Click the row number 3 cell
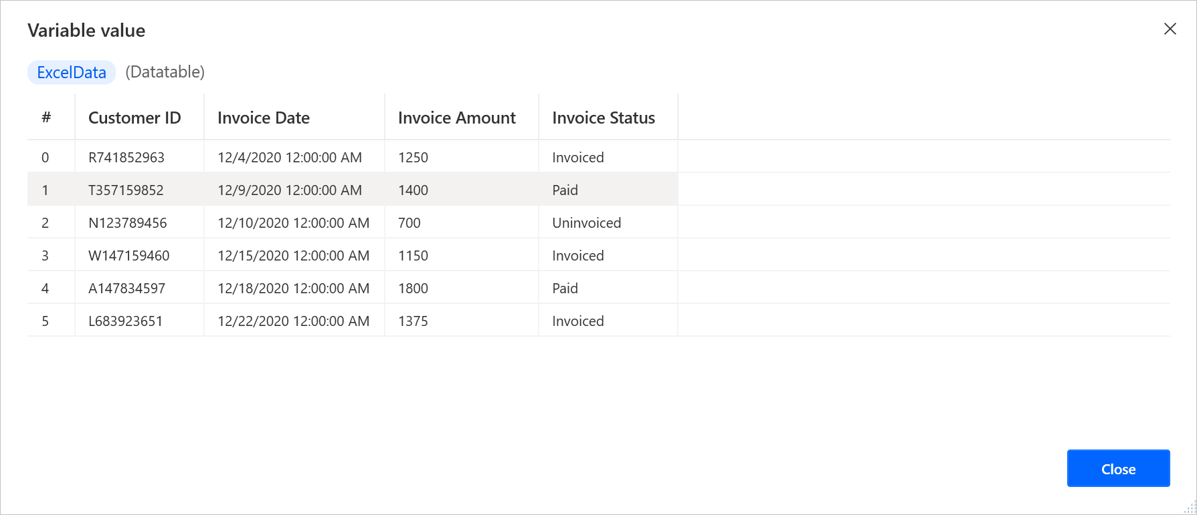 pos(45,256)
